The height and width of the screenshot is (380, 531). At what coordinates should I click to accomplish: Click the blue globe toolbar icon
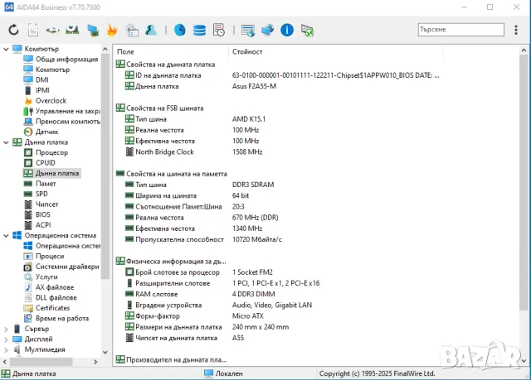coord(180,30)
